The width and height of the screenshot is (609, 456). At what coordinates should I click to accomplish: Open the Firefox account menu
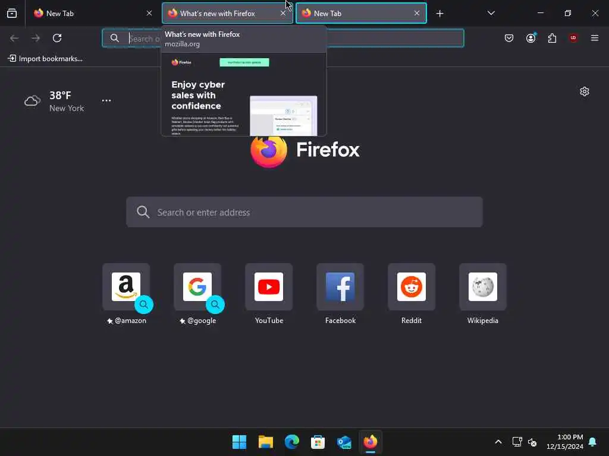tap(530, 38)
